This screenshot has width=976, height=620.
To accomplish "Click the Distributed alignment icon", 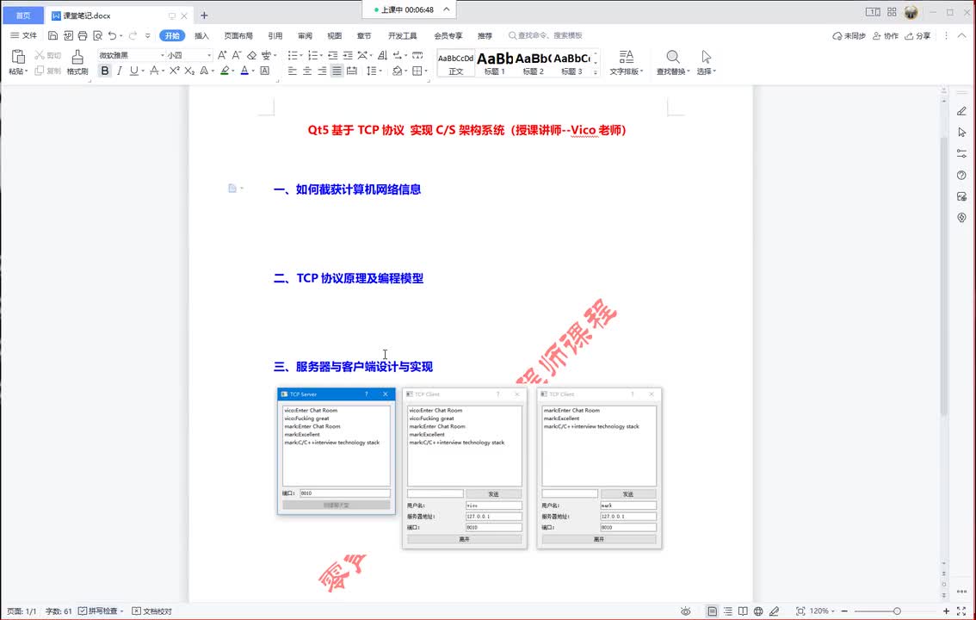I will point(352,71).
